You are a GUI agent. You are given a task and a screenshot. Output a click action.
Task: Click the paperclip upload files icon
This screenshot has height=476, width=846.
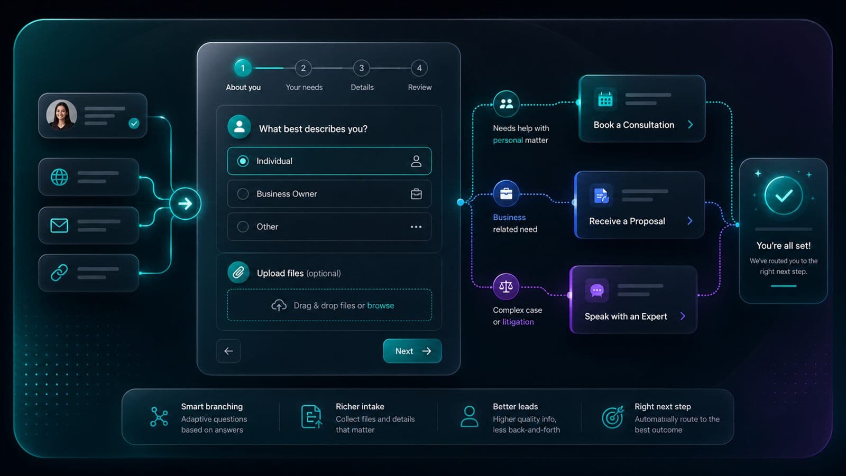(238, 273)
